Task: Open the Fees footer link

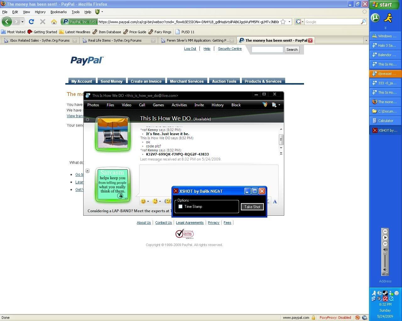Action: pos(227,223)
